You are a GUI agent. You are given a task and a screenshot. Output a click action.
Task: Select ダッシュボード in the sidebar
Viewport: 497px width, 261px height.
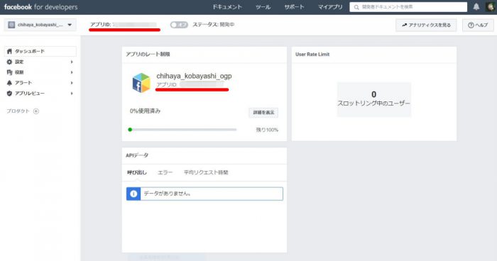point(40,51)
